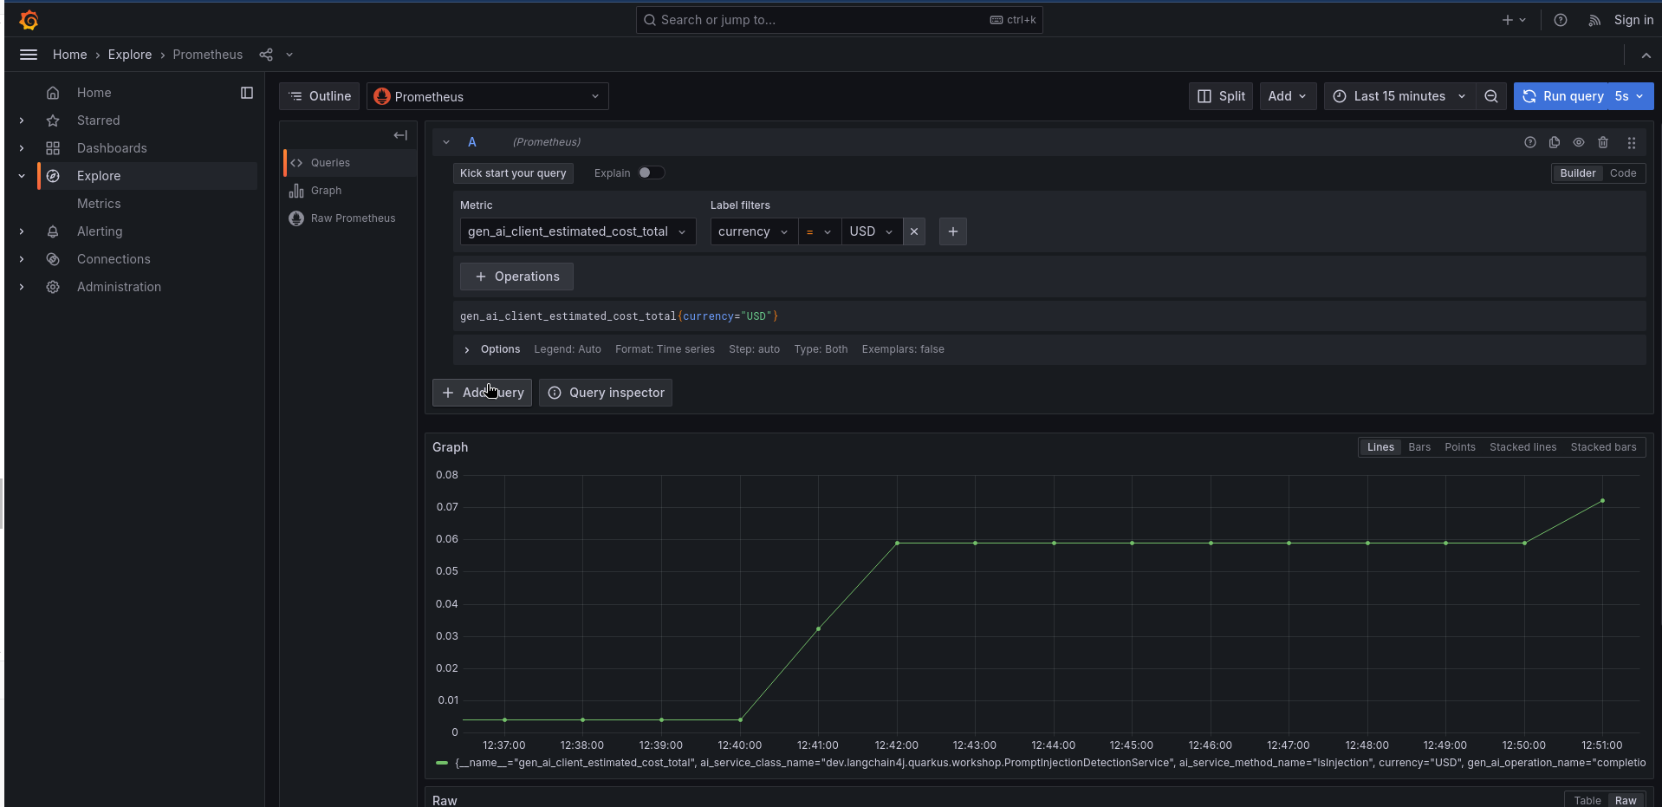Open Dashboards in the side menu
Viewport: 1662px width, 807px height.
[112, 148]
